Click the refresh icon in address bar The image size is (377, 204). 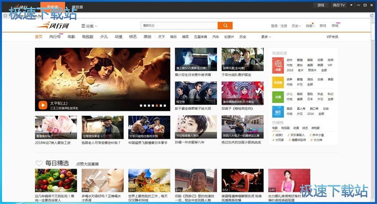[x=372, y=16]
